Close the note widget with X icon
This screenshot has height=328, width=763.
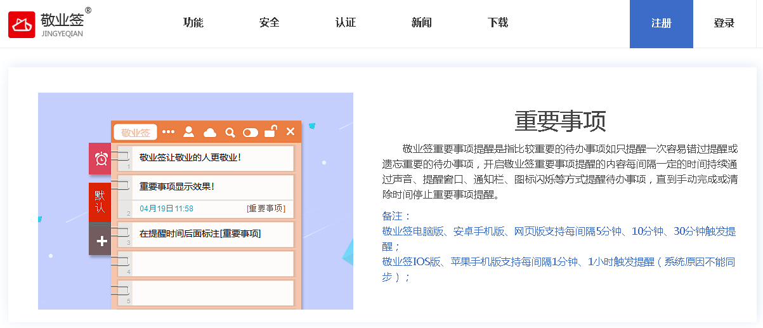click(290, 131)
